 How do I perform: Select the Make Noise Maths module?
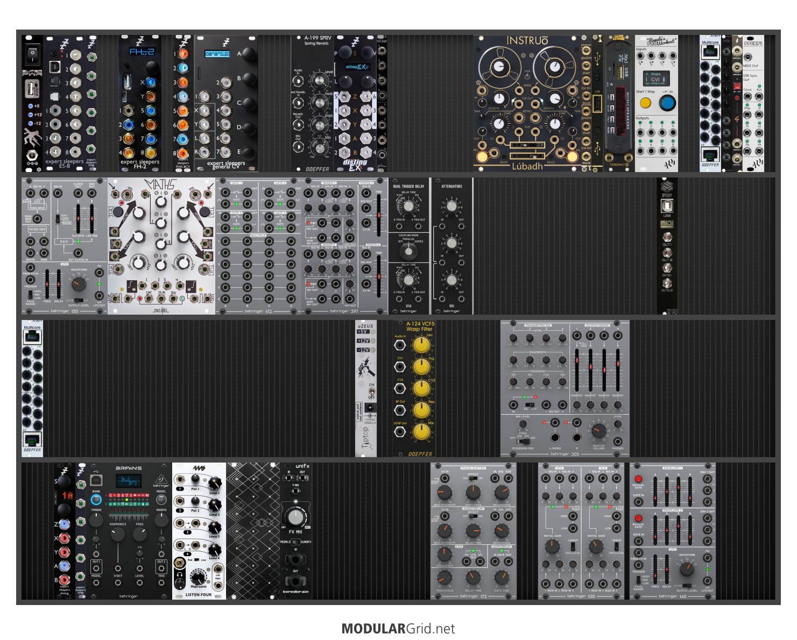[161, 246]
